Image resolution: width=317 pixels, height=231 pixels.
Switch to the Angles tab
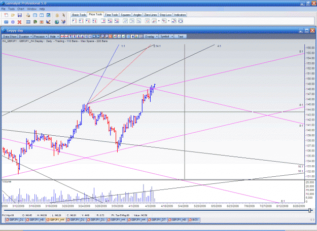coord(137,15)
